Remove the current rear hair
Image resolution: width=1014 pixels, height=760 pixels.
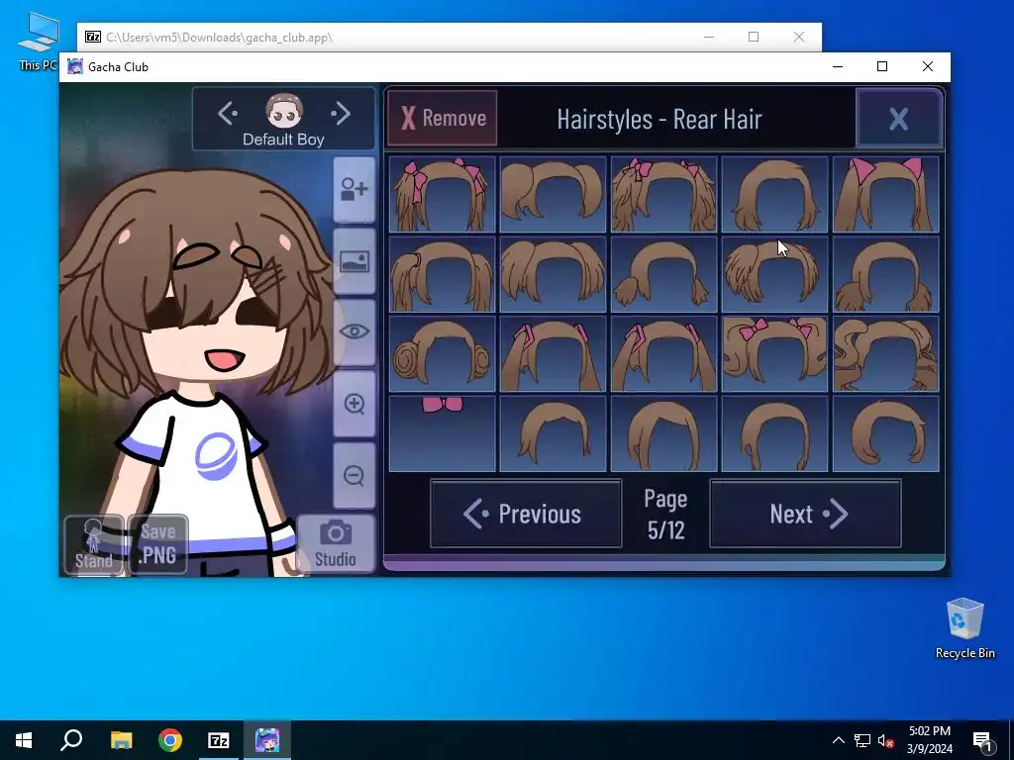point(443,119)
